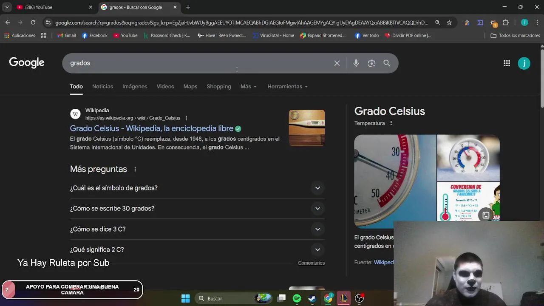Image resolution: width=544 pixels, height=306 pixels.
Task: Clear the search box with the X icon
Action: click(337, 63)
